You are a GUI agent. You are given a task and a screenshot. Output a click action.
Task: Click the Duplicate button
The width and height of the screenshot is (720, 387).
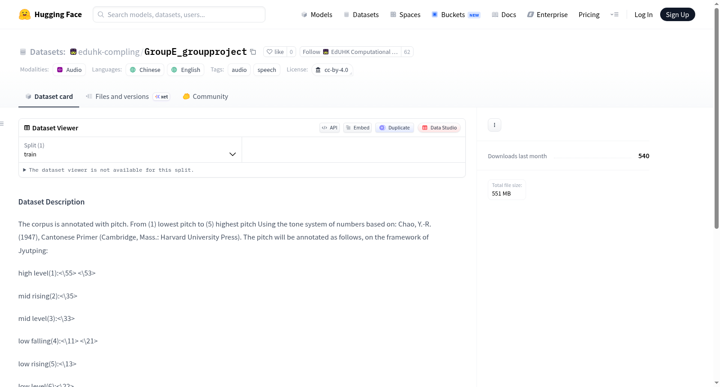coord(395,128)
